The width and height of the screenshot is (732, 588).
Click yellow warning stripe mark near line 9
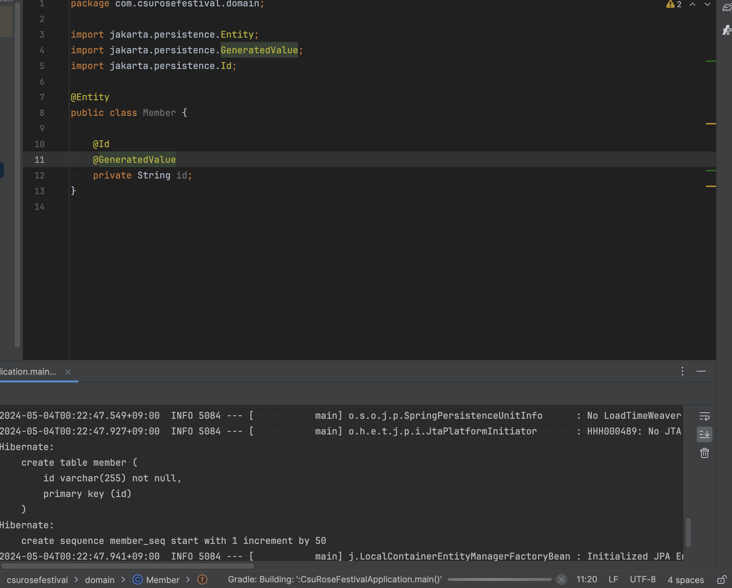(710, 124)
